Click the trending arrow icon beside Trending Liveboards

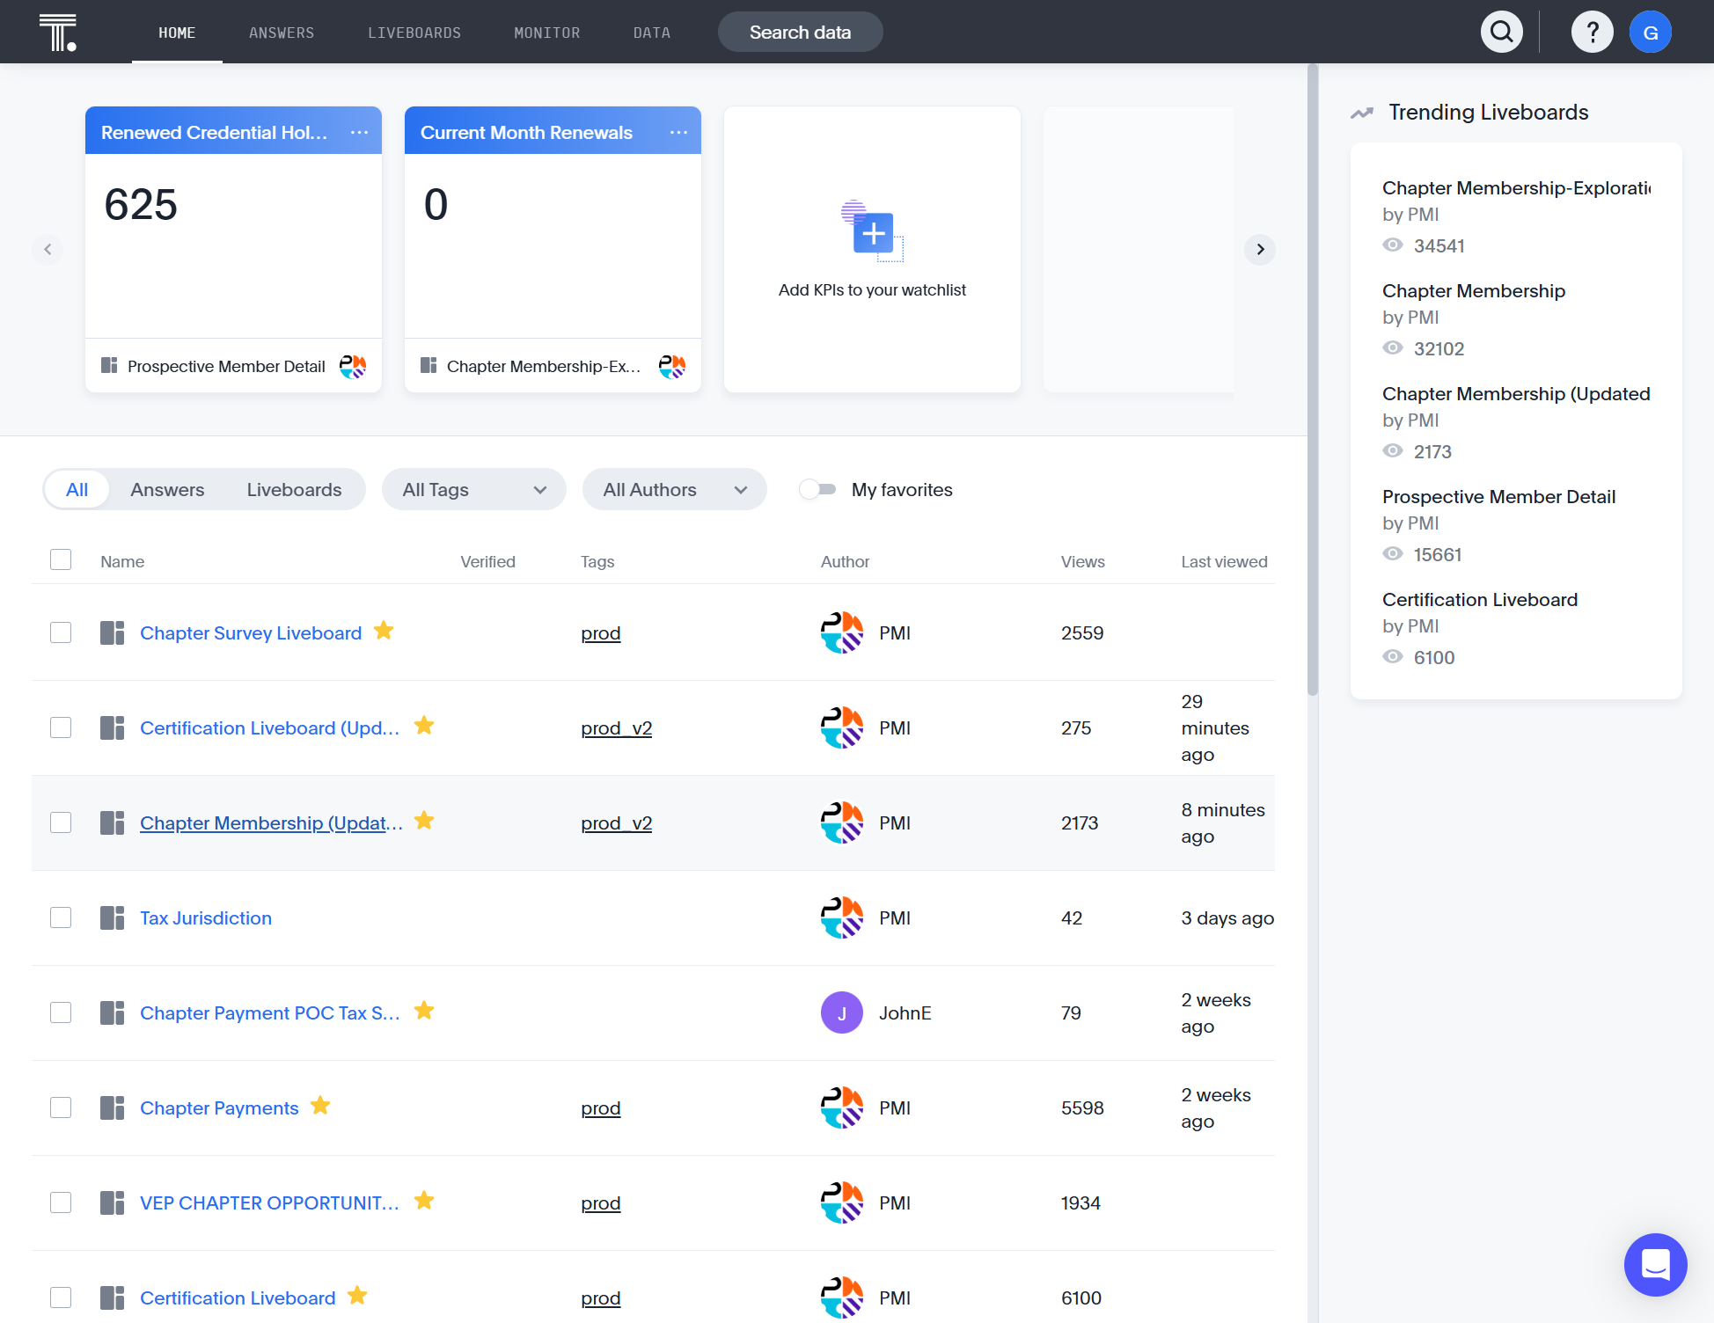tap(1362, 113)
